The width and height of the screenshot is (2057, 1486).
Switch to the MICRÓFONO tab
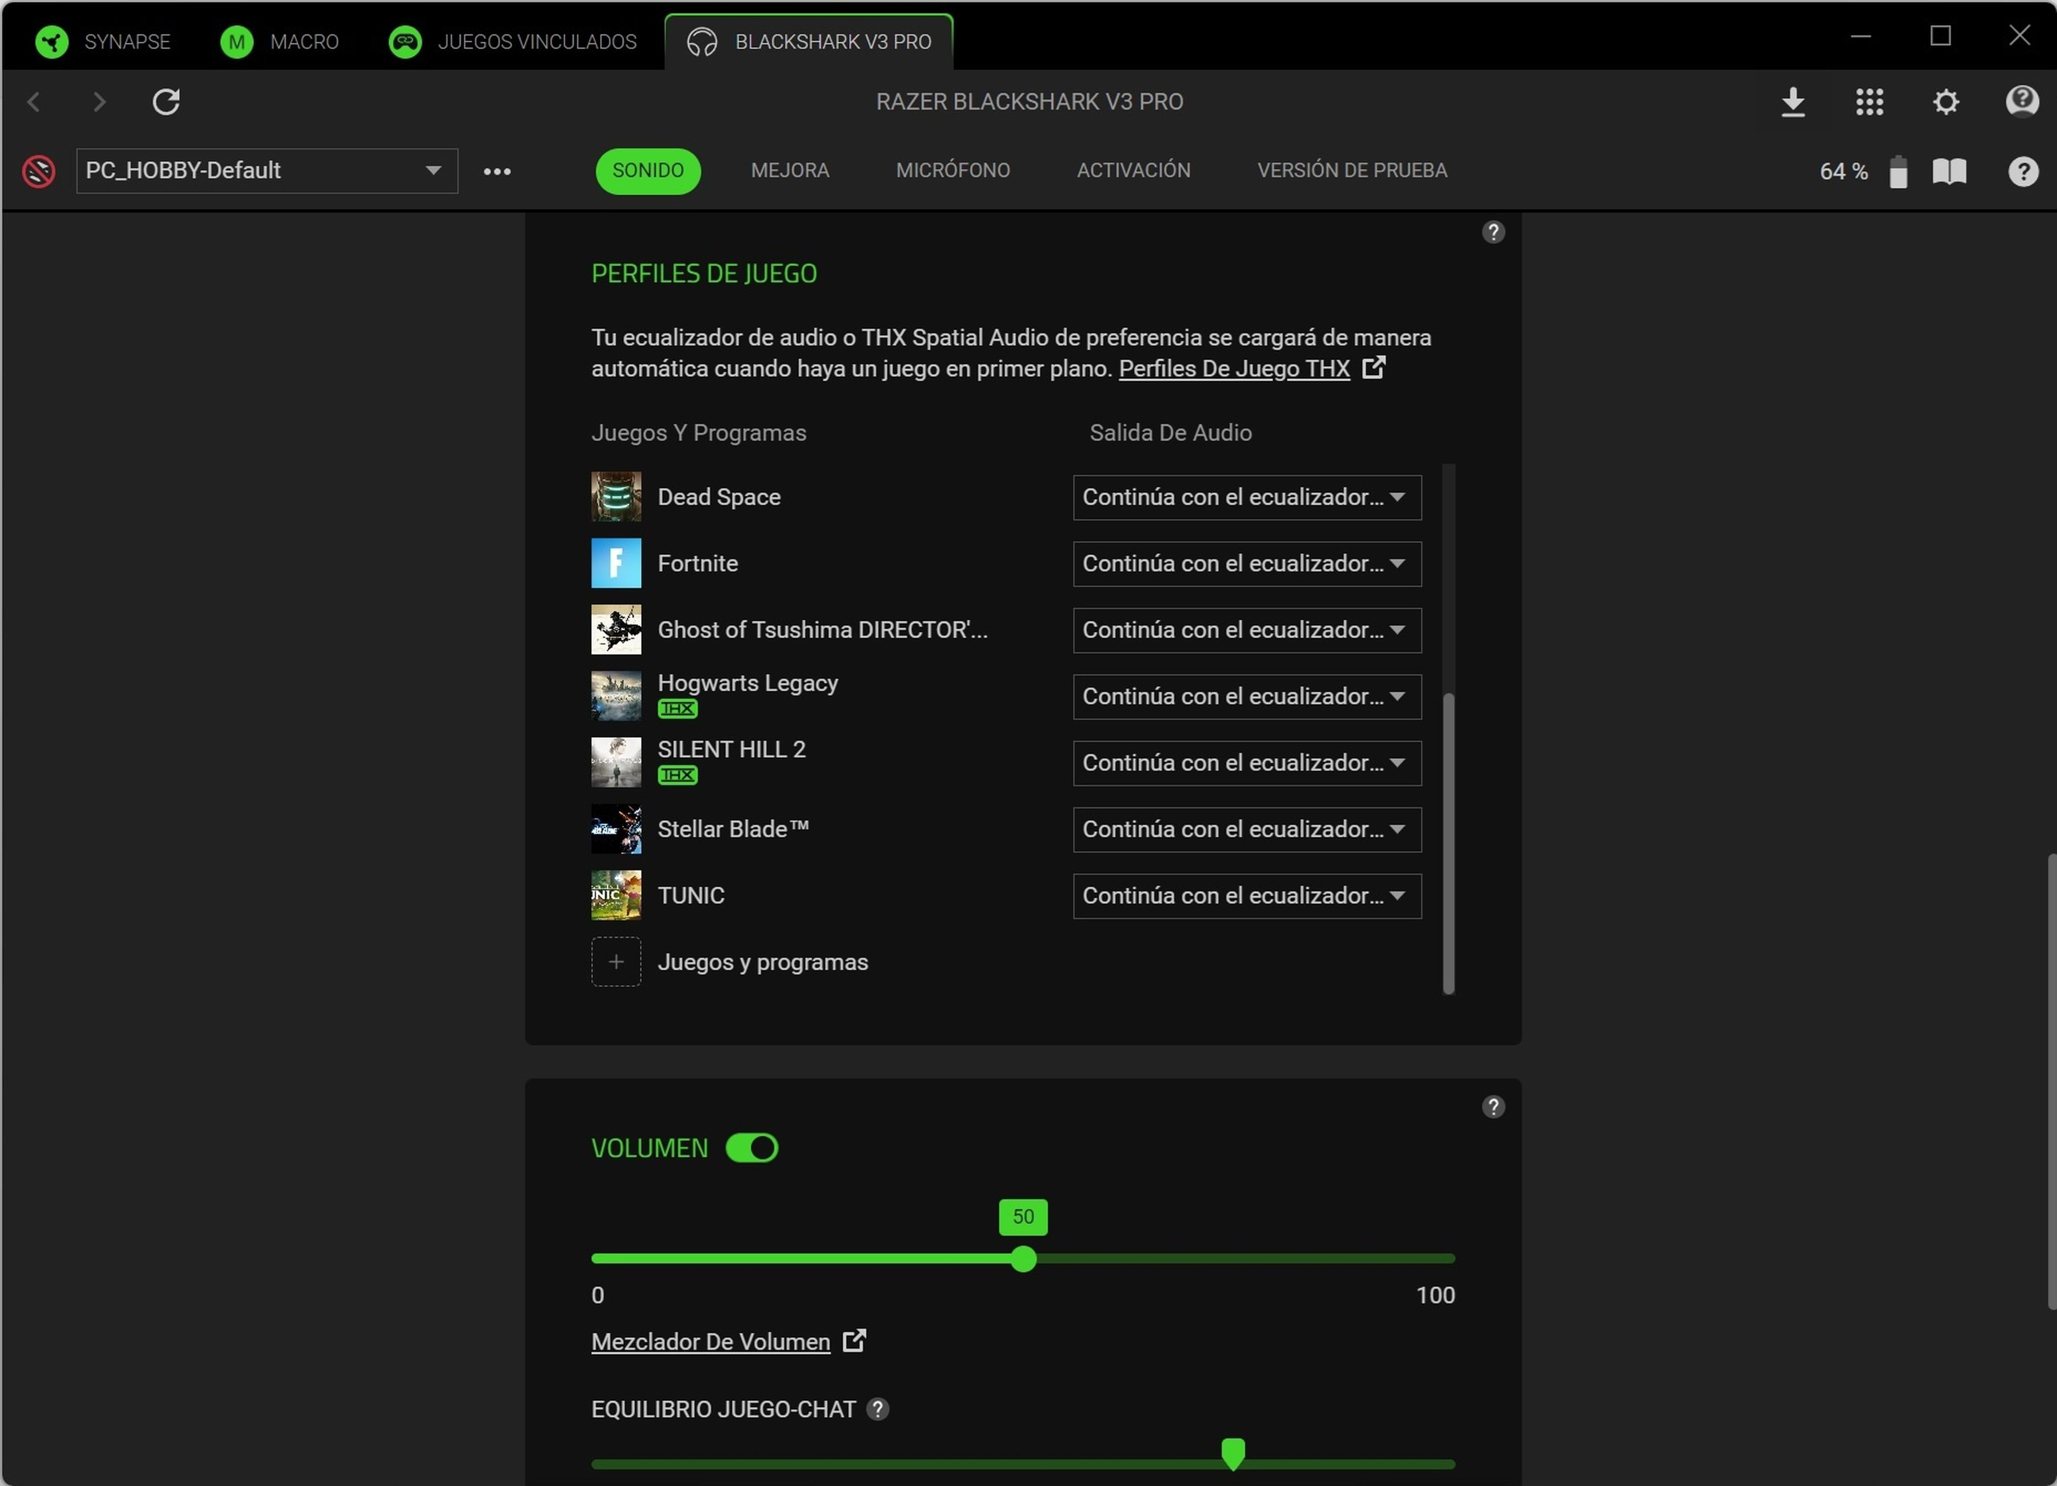(x=952, y=170)
